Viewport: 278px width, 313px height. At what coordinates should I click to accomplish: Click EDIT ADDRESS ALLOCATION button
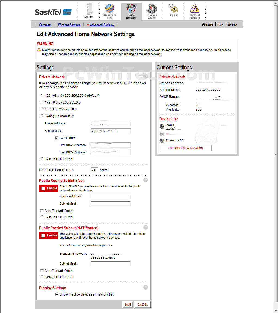[x=186, y=148]
